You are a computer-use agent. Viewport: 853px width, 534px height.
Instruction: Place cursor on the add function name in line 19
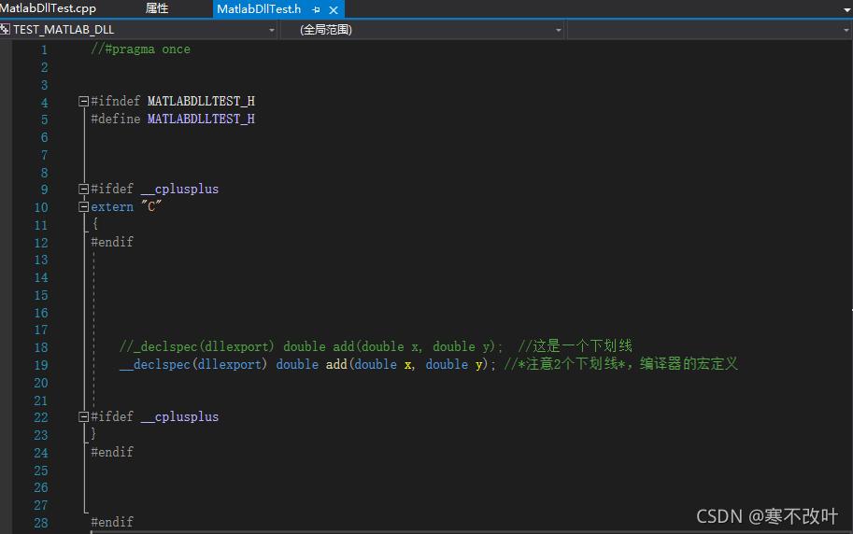click(x=335, y=364)
